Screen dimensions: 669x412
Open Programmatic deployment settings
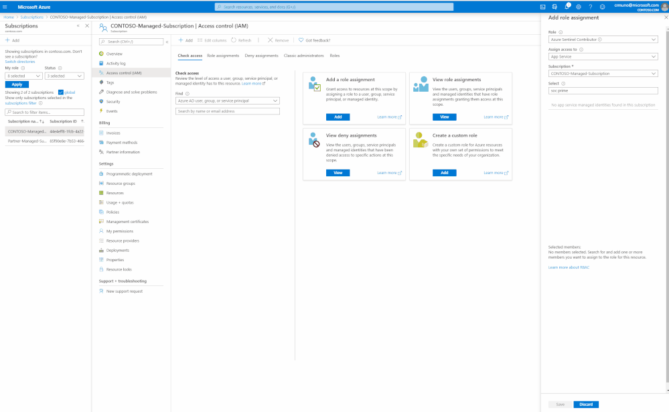point(129,174)
